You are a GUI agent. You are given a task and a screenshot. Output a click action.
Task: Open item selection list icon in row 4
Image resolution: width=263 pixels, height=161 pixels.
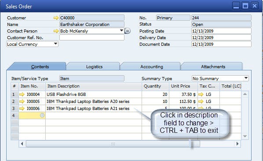click(42, 115)
